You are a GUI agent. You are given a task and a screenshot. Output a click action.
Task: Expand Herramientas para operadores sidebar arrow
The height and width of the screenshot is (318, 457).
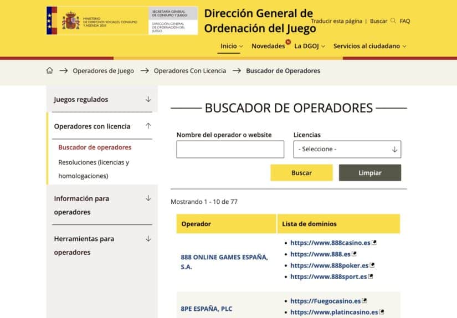pos(148,239)
